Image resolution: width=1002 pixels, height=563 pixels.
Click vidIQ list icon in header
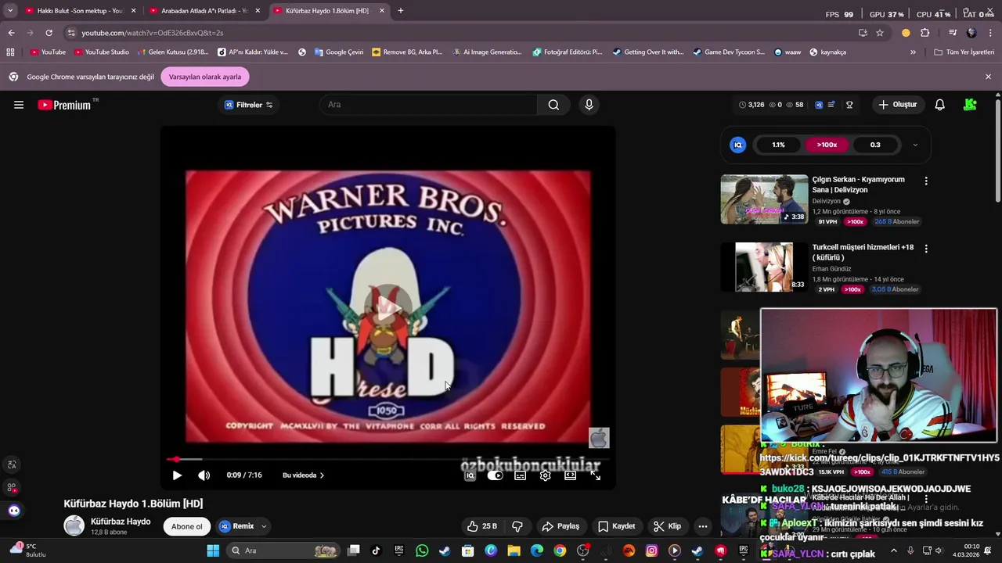[x=831, y=105]
